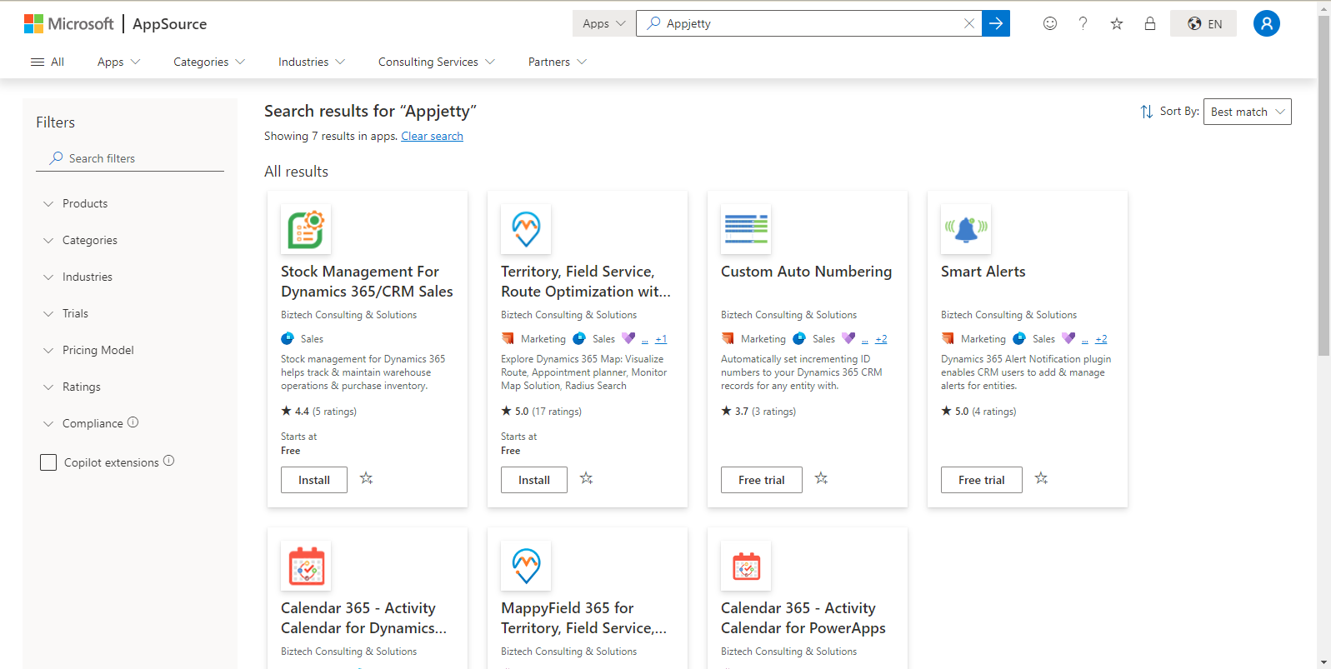The image size is (1331, 669).
Task: Open feedback smiley face icon
Action: coord(1050,23)
